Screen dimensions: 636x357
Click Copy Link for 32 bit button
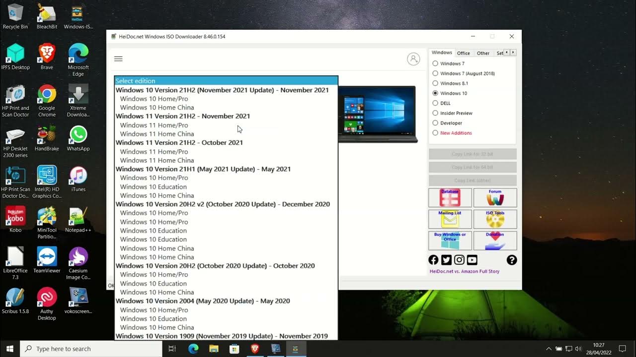(473, 154)
